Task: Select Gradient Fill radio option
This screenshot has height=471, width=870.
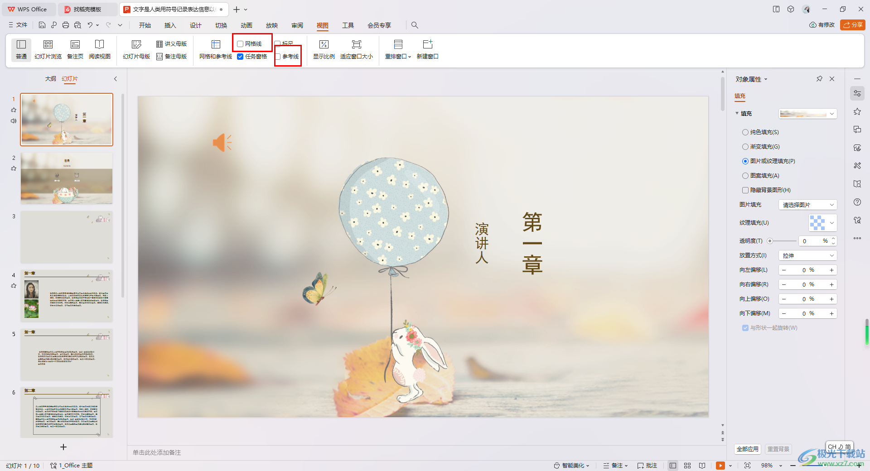Action: [x=745, y=147]
